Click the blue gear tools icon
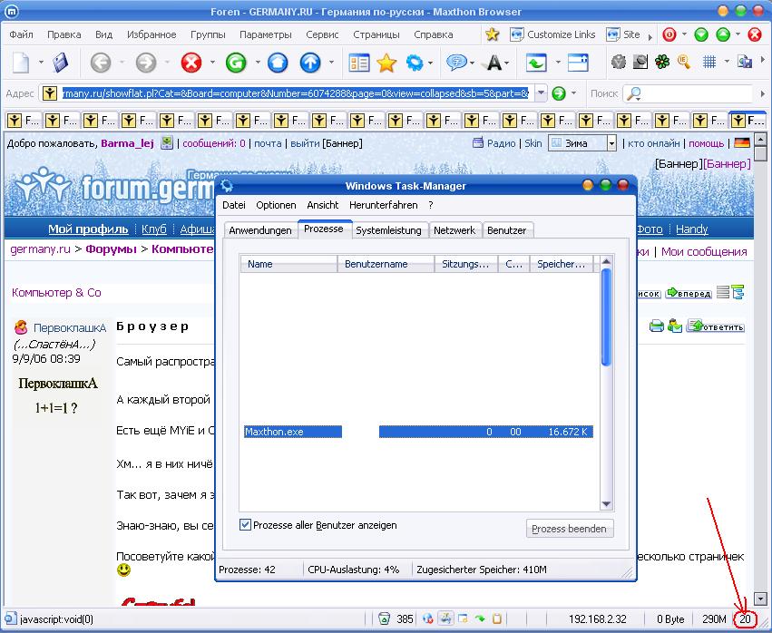The width and height of the screenshot is (772, 633). point(414,63)
